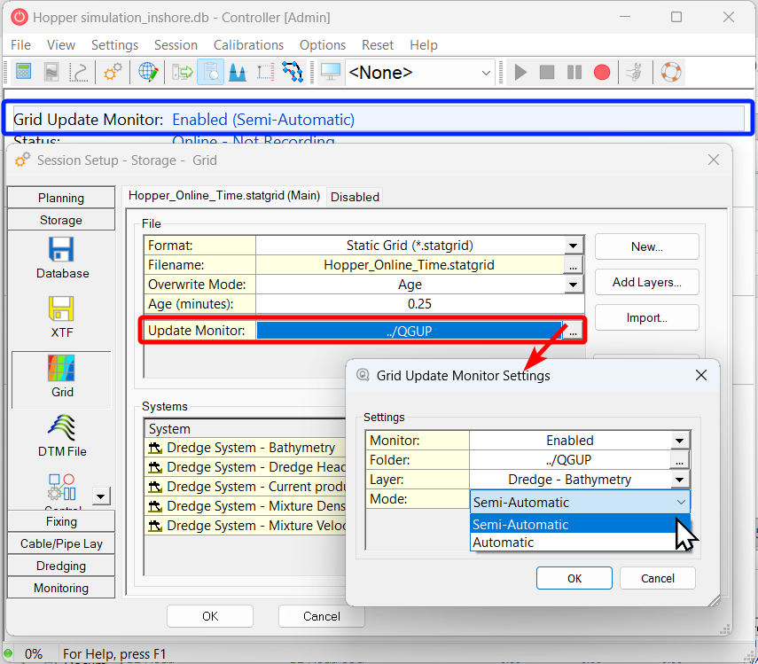Open the Calibrations menu
The image size is (758, 664).
248,45
